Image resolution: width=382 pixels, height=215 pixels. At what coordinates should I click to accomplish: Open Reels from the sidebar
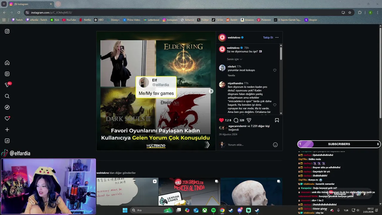pyautogui.click(x=7, y=74)
